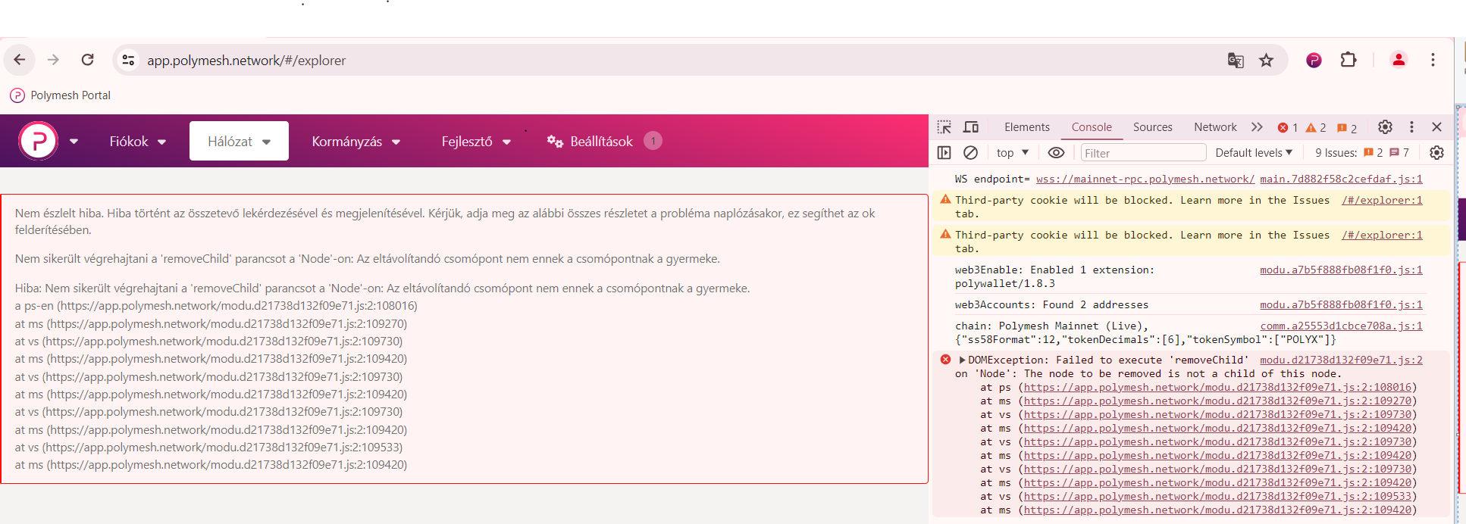Screen dimensions: 1466x524
Task: Open the Fejlesztő menu
Action: click(476, 142)
